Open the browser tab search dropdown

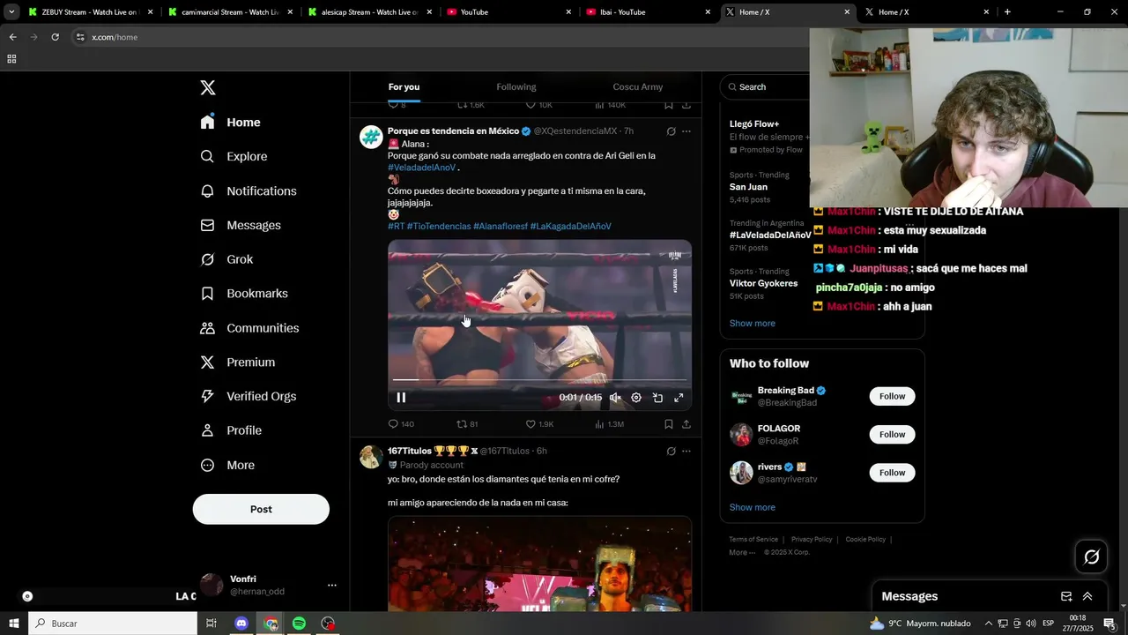coord(11,12)
